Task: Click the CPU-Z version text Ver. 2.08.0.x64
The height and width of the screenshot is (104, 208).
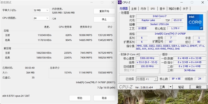Action: coord(144,87)
